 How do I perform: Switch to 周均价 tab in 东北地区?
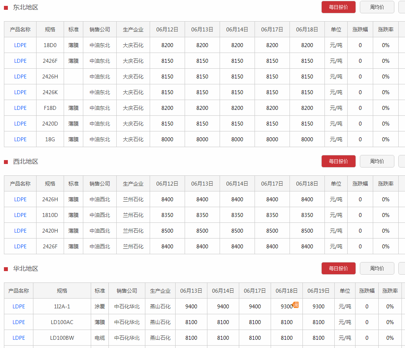377,7
